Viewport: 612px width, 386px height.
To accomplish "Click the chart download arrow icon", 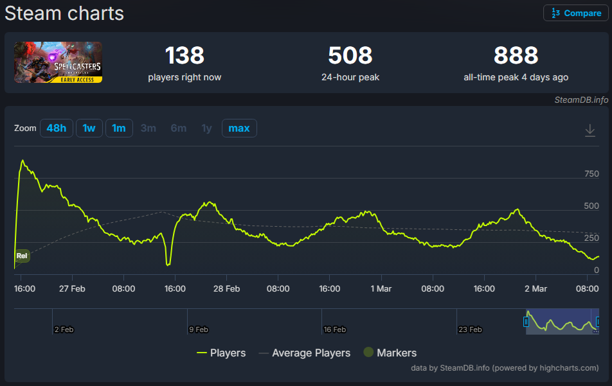I will [590, 130].
